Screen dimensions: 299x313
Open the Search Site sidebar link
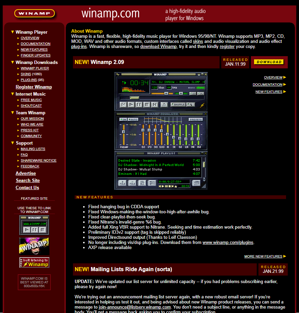tap(28, 180)
